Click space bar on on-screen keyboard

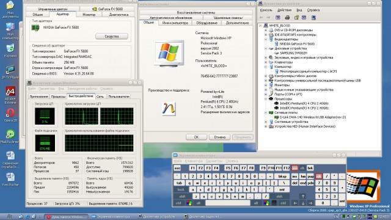click(x=228, y=203)
